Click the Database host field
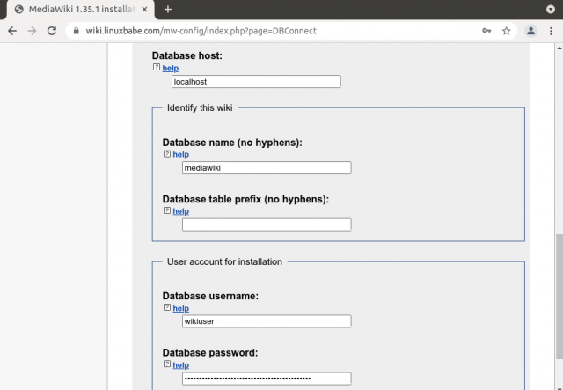The width and height of the screenshot is (563, 390). 255,82
